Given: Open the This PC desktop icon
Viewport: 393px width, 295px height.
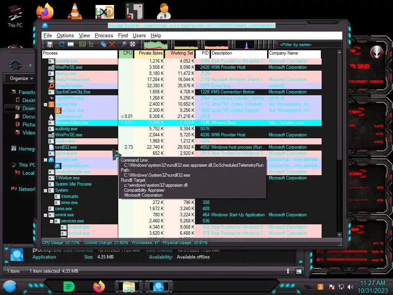Looking at the screenshot, I should click(x=15, y=16).
